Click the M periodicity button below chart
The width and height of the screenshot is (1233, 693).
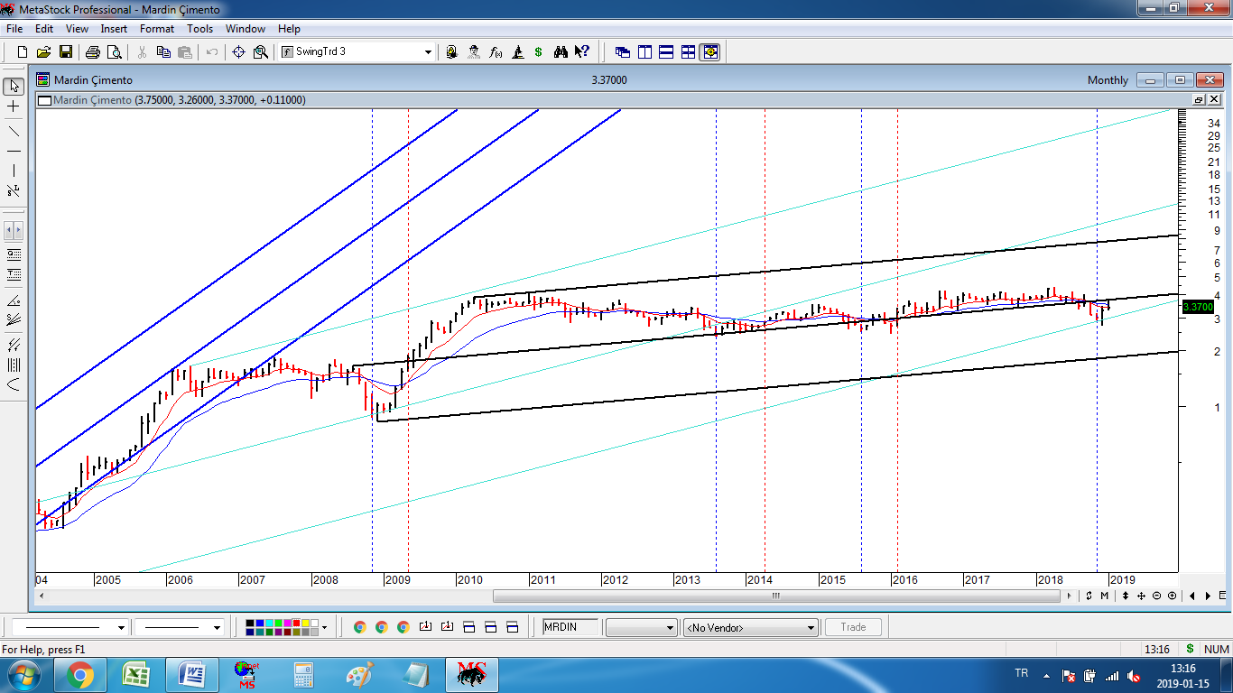pos(1105,596)
